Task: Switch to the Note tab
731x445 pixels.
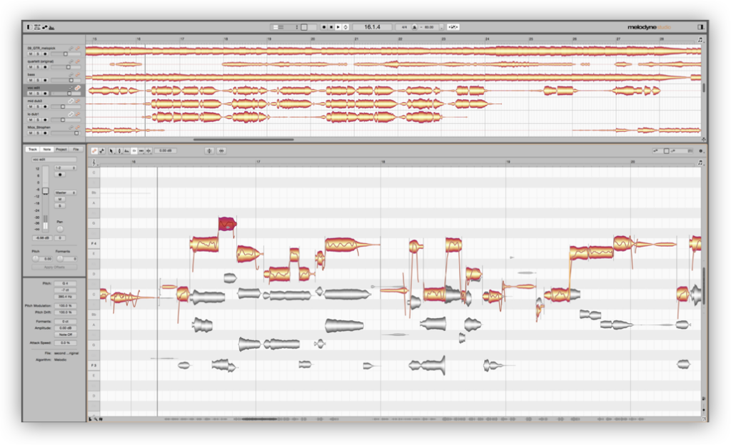Action: pyautogui.click(x=46, y=150)
